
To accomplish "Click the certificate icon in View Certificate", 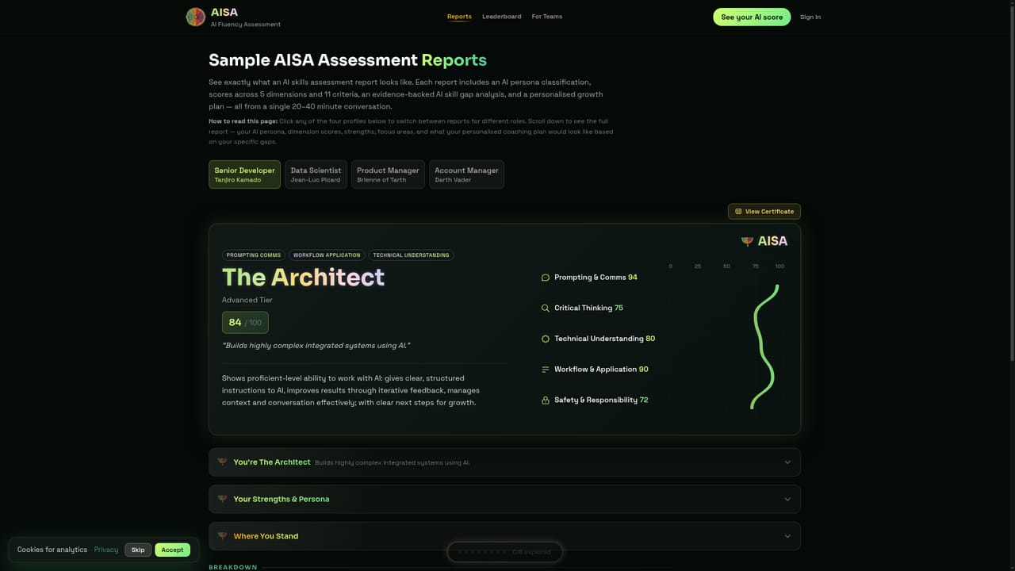I will tap(738, 212).
